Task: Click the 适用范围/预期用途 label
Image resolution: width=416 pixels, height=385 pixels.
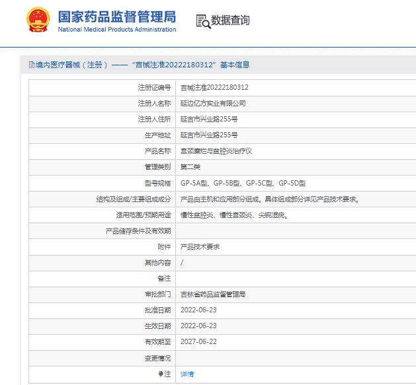Action: pos(144,215)
